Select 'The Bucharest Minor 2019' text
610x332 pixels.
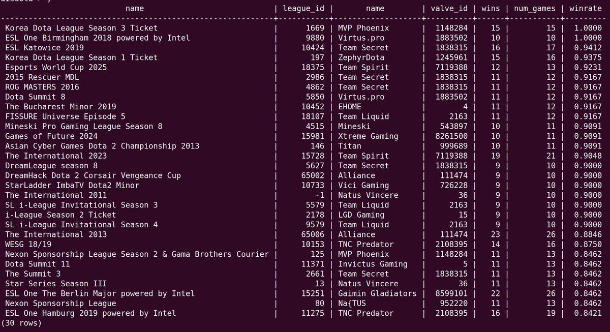(60, 107)
